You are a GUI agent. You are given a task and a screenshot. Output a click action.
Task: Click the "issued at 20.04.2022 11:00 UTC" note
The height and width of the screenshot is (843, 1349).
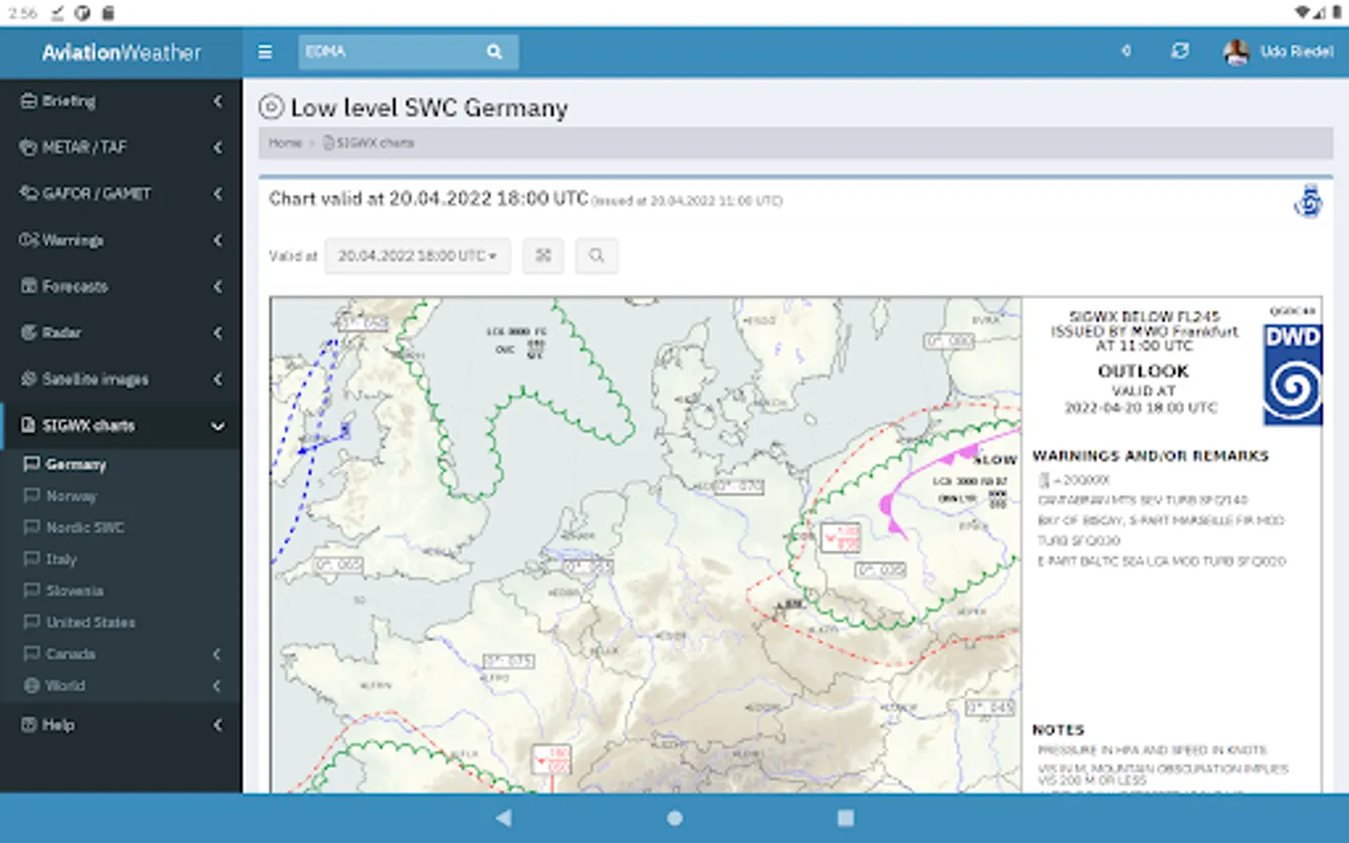point(688,200)
